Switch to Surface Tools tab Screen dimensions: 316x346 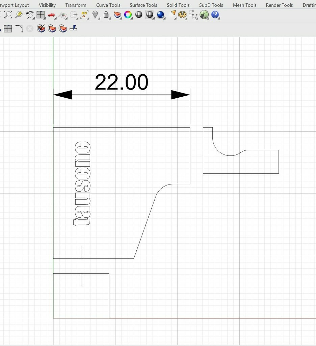click(143, 5)
